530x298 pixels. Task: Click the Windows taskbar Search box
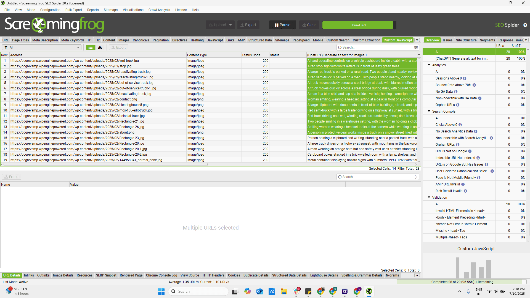(198, 291)
